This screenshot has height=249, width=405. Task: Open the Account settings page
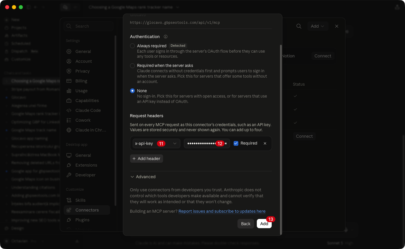[87, 61]
